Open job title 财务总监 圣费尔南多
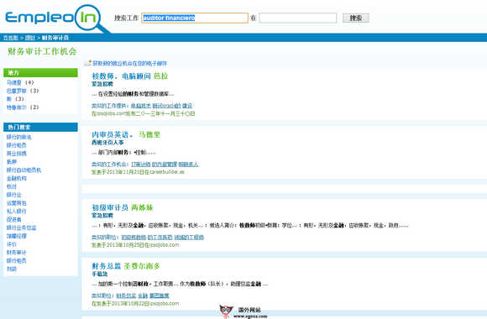The image size is (487, 319). tap(126, 266)
